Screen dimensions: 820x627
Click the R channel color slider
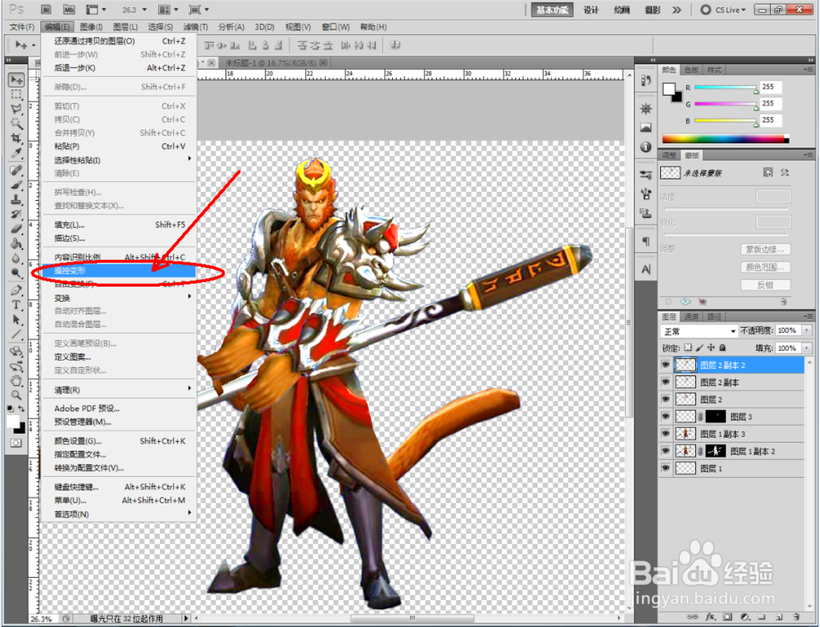pos(726,88)
